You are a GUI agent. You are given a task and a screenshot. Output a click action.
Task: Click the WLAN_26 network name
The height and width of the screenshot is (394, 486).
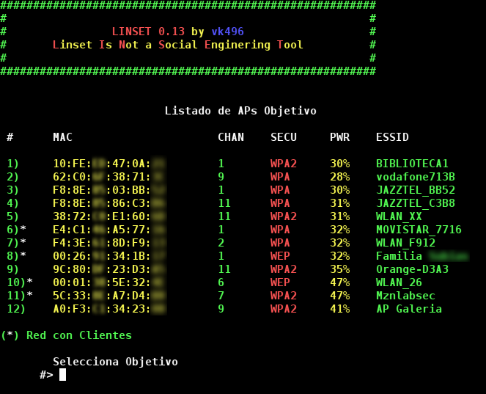click(x=399, y=282)
